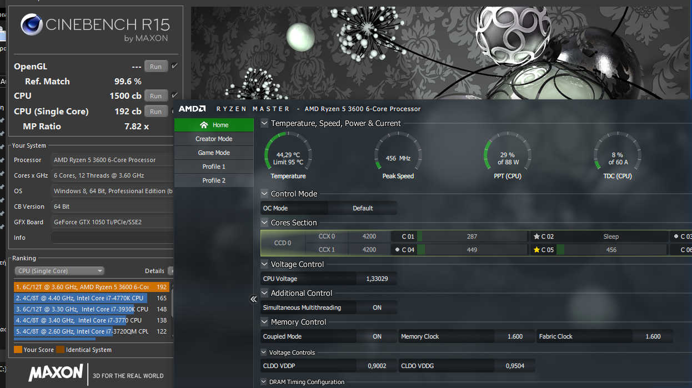
Task: Click the orange Your Score swatch
Action: coord(18,350)
